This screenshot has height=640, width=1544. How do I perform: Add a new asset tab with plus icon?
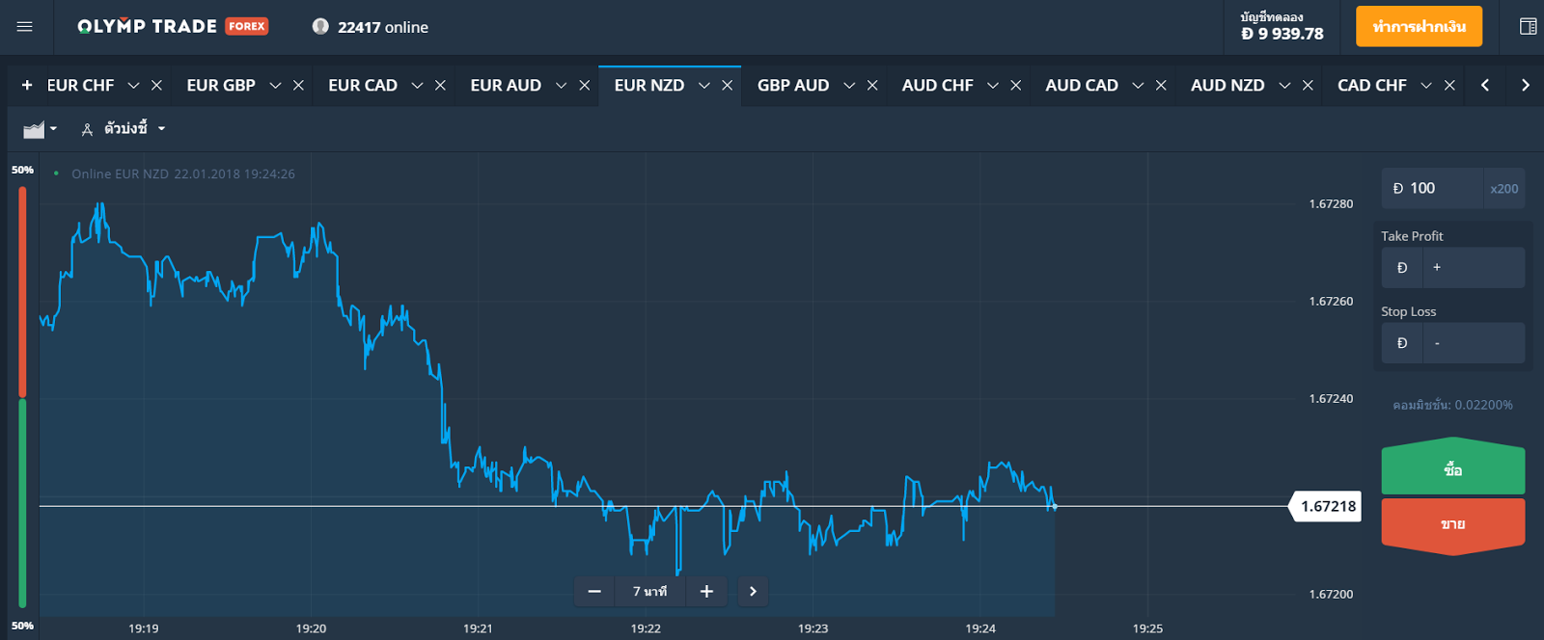click(27, 86)
